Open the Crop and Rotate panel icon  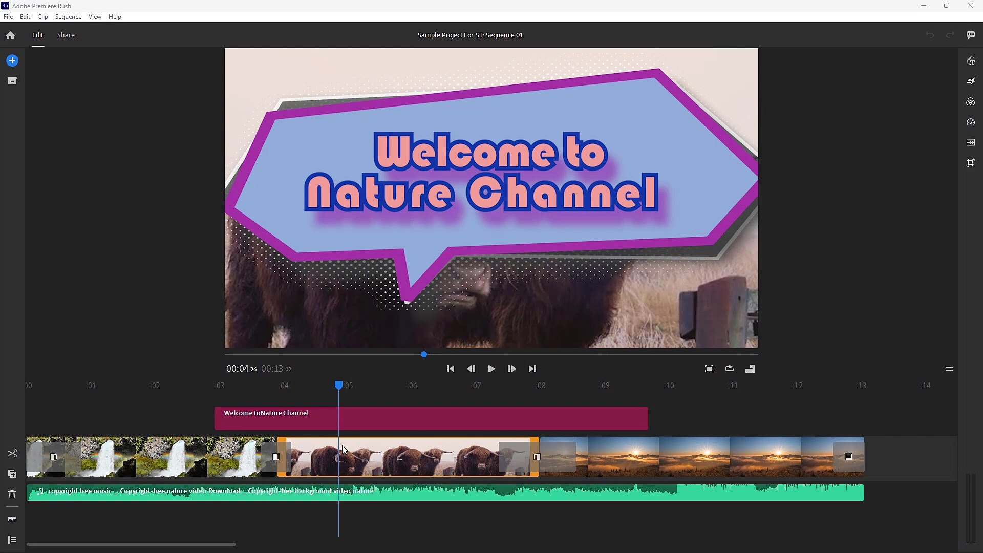point(971,163)
